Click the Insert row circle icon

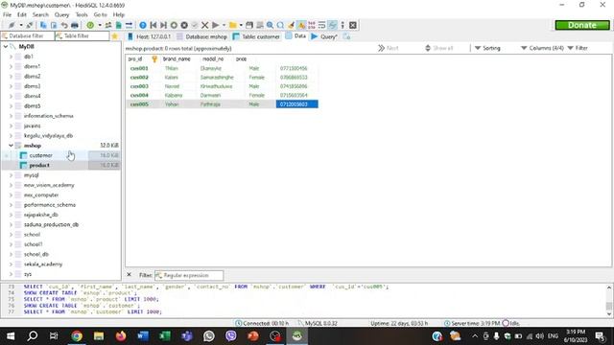174,25
